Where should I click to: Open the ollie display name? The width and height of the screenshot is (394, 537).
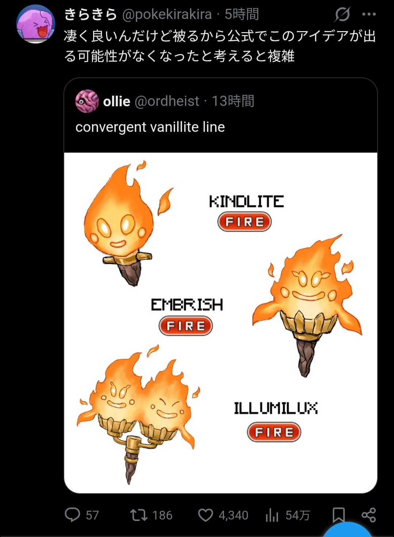(117, 101)
